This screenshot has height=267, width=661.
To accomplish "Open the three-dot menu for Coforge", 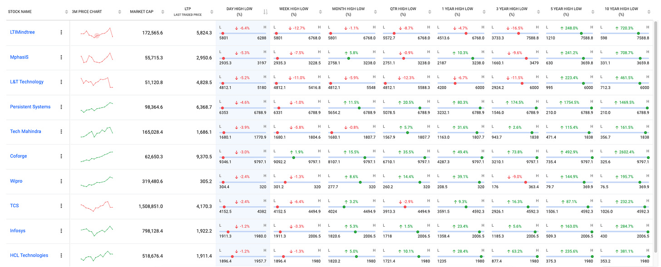I will tap(61, 156).
